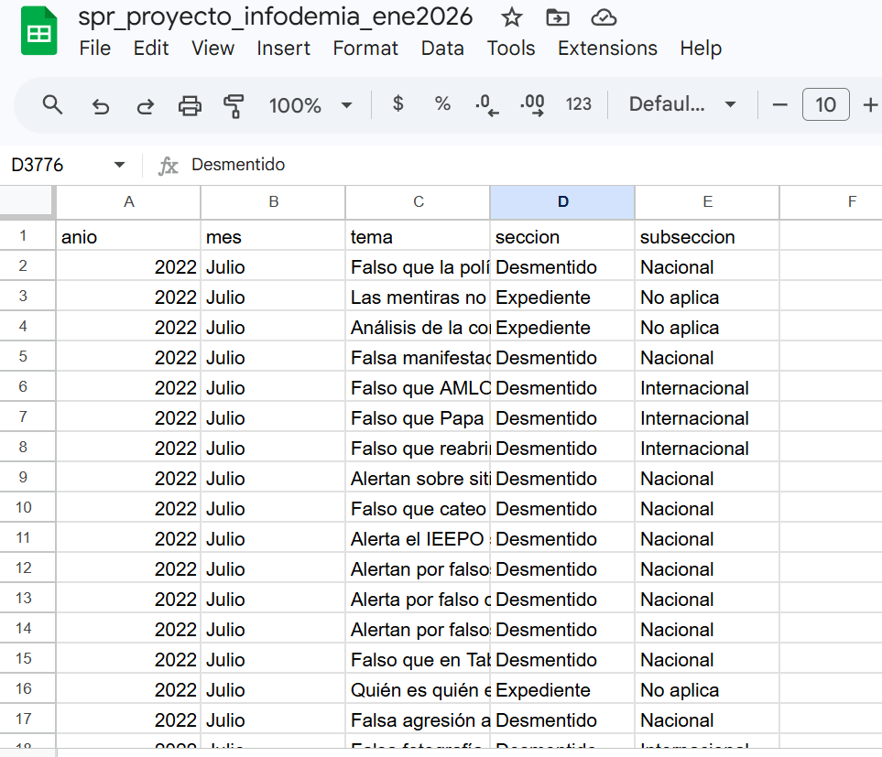Click the font size field showing 10

[x=825, y=105]
